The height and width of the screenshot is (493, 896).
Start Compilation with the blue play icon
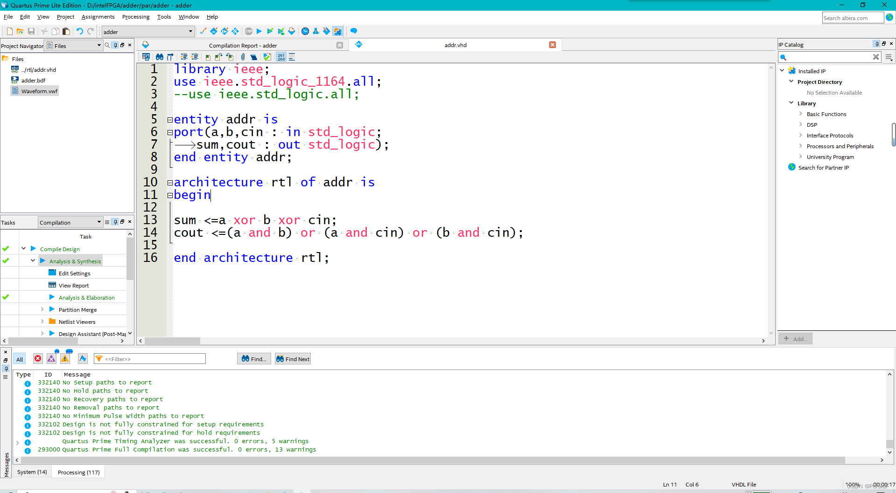259,31
